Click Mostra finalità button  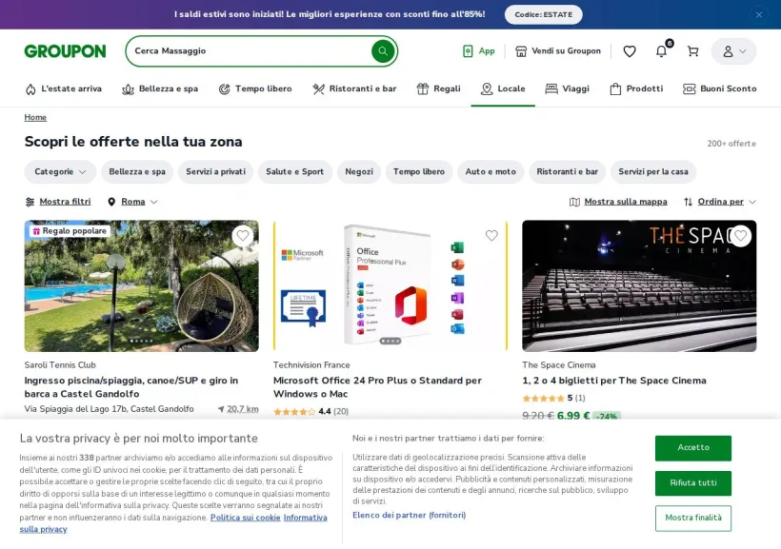point(692,518)
